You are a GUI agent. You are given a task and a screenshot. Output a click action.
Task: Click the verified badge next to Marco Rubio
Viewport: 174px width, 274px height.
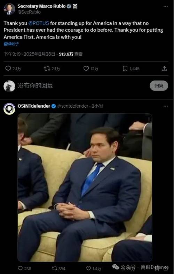(69, 6)
